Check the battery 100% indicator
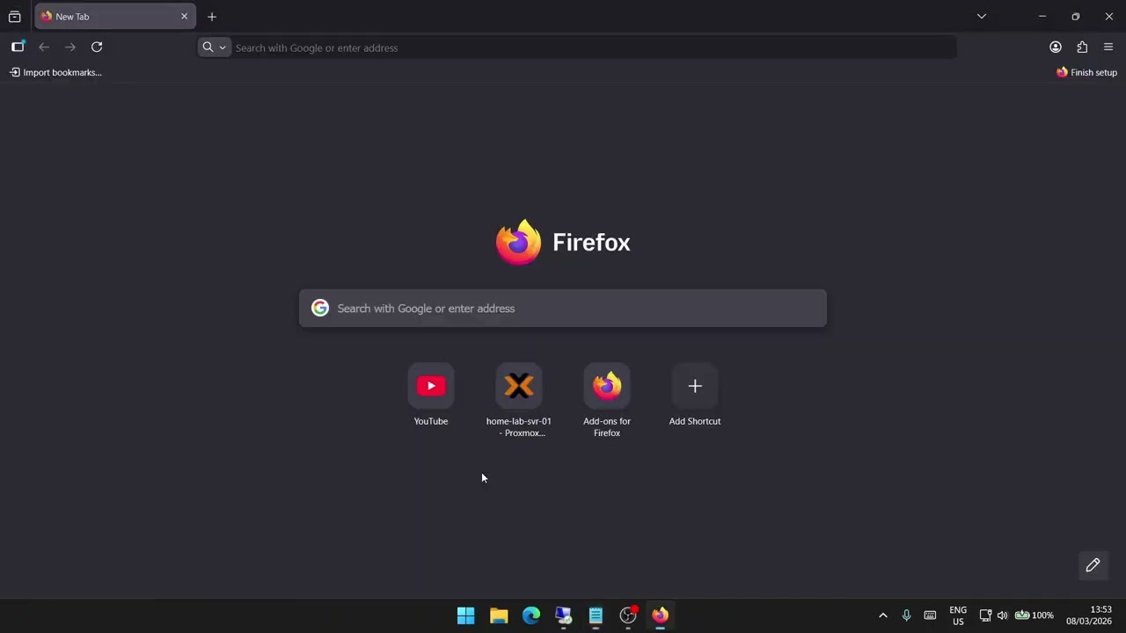Screen dimensions: 1126x633 (x=1034, y=615)
